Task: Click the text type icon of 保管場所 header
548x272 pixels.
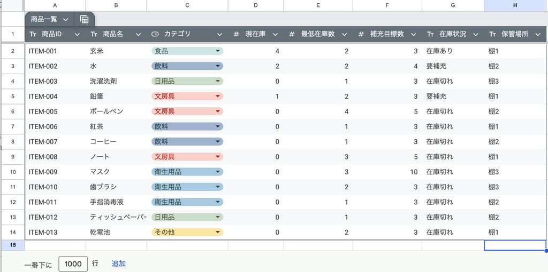Action: pos(493,34)
